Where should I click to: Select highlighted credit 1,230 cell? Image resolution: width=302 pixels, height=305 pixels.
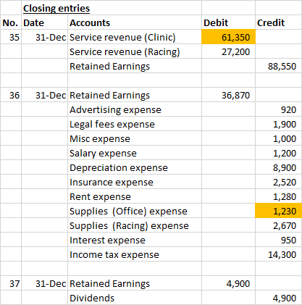278,211
